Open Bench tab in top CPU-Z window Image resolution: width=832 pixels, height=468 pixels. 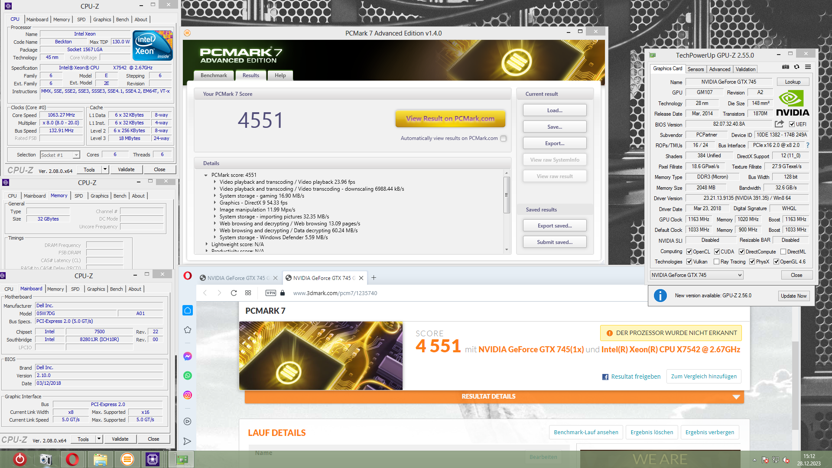pyautogui.click(x=123, y=19)
